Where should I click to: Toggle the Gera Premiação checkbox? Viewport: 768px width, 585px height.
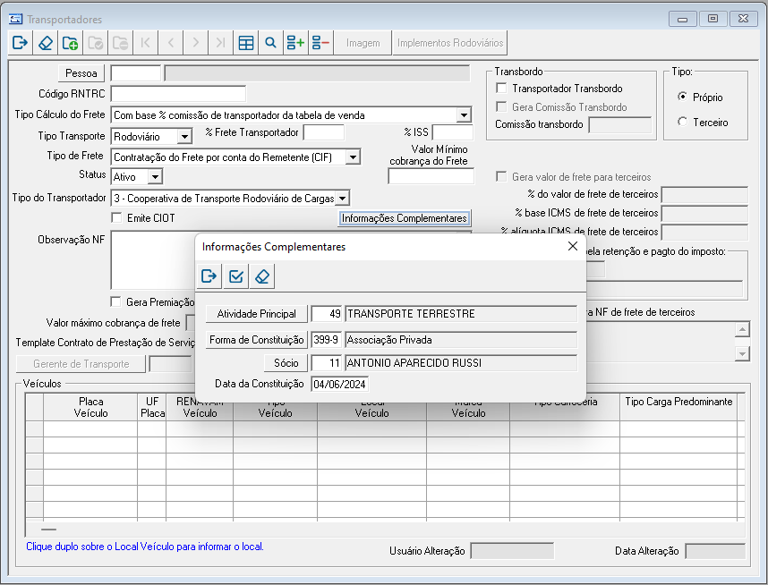(x=115, y=302)
